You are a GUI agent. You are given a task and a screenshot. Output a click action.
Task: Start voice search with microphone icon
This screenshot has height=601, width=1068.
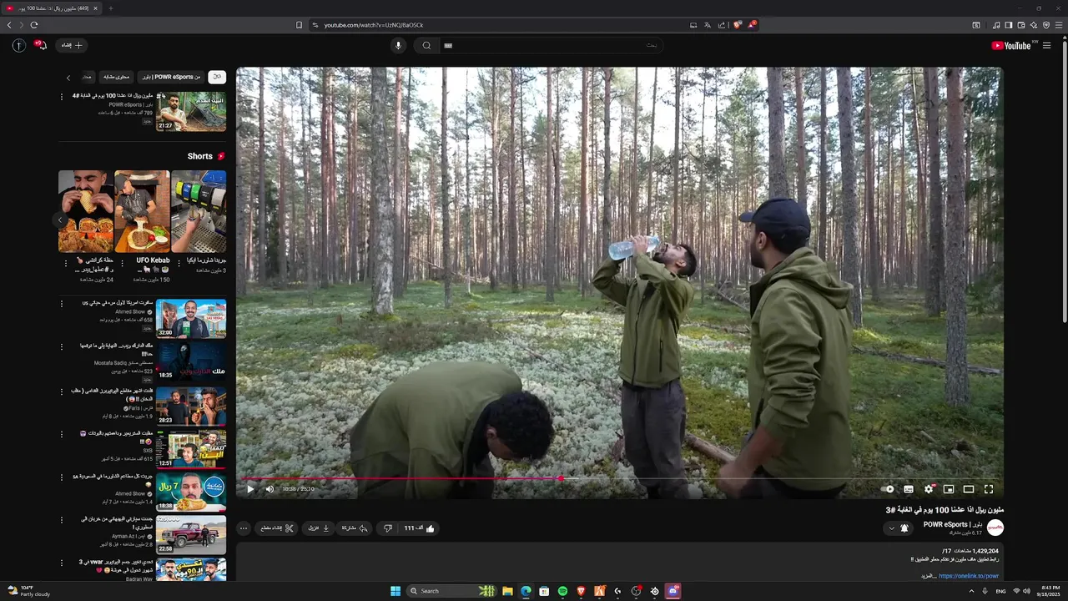pos(398,46)
